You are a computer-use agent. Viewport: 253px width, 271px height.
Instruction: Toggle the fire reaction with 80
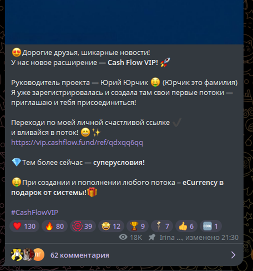click(55, 226)
